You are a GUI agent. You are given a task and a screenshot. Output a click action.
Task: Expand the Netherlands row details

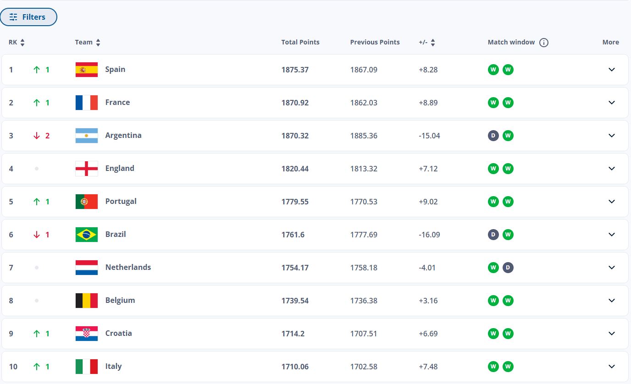(611, 268)
